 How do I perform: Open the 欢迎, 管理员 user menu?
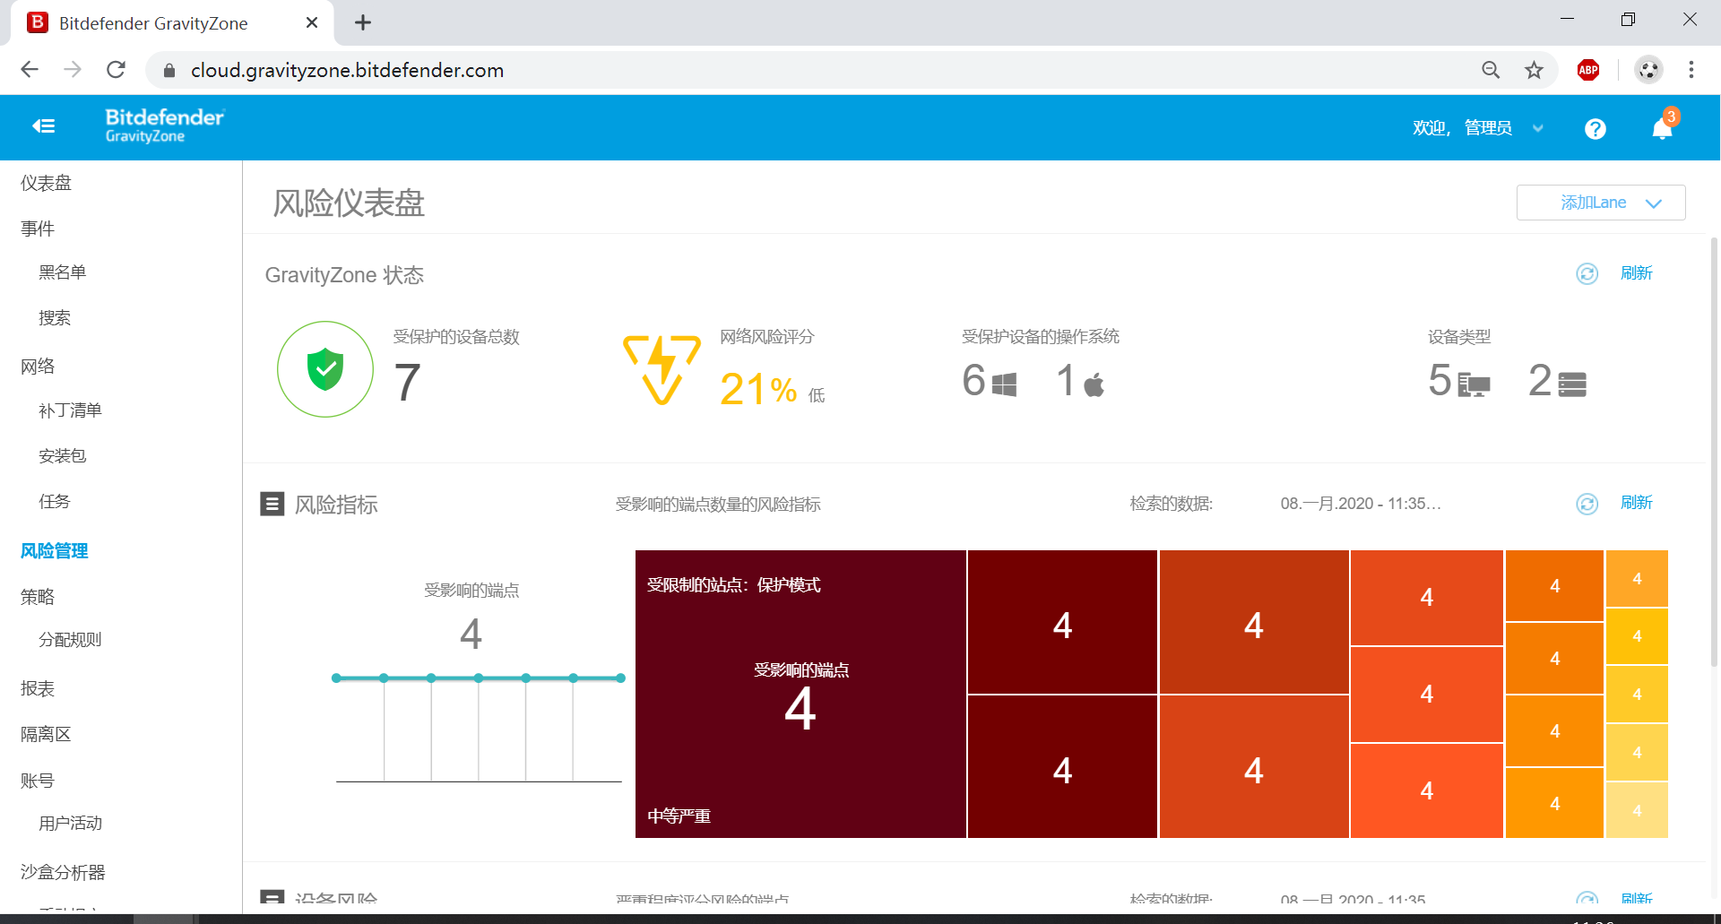click(1477, 128)
